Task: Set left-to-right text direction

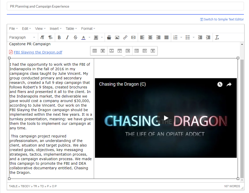Action: click(x=42, y=37)
